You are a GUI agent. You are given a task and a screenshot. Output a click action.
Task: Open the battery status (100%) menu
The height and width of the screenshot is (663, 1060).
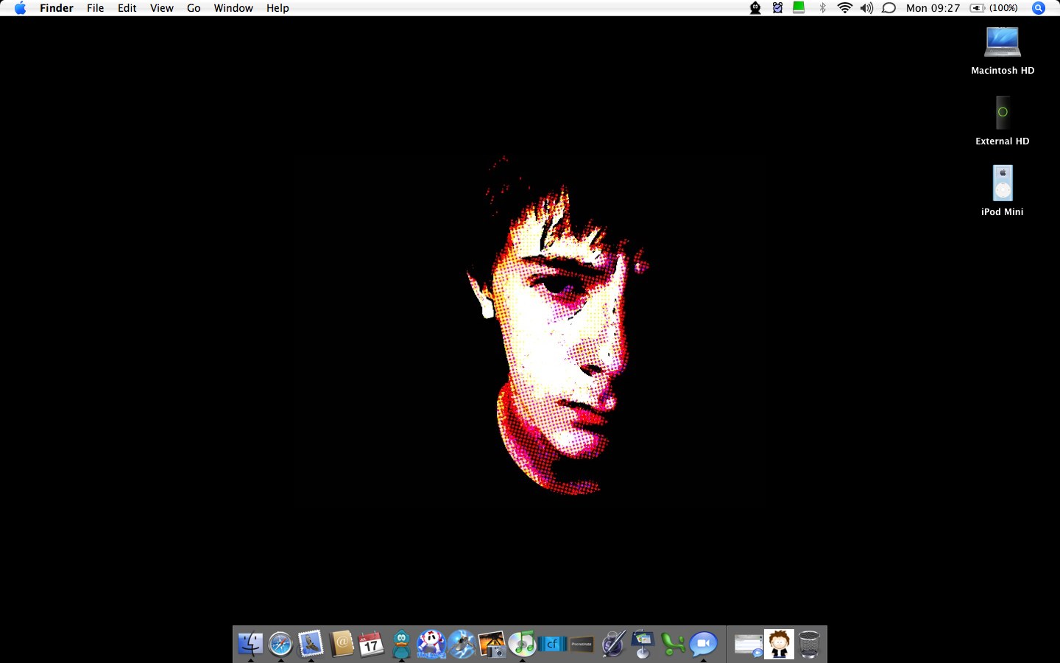[994, 8]
